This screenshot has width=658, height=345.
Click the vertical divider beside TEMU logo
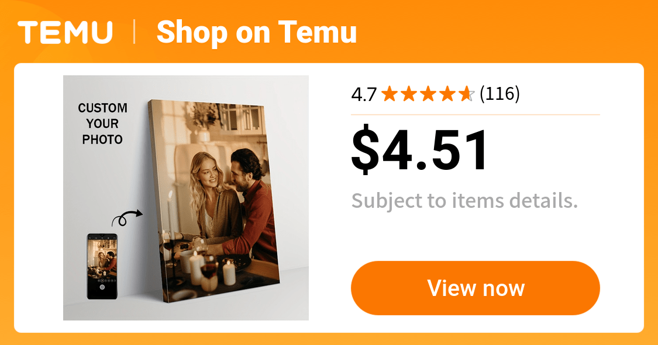click(x=135, y=32)
